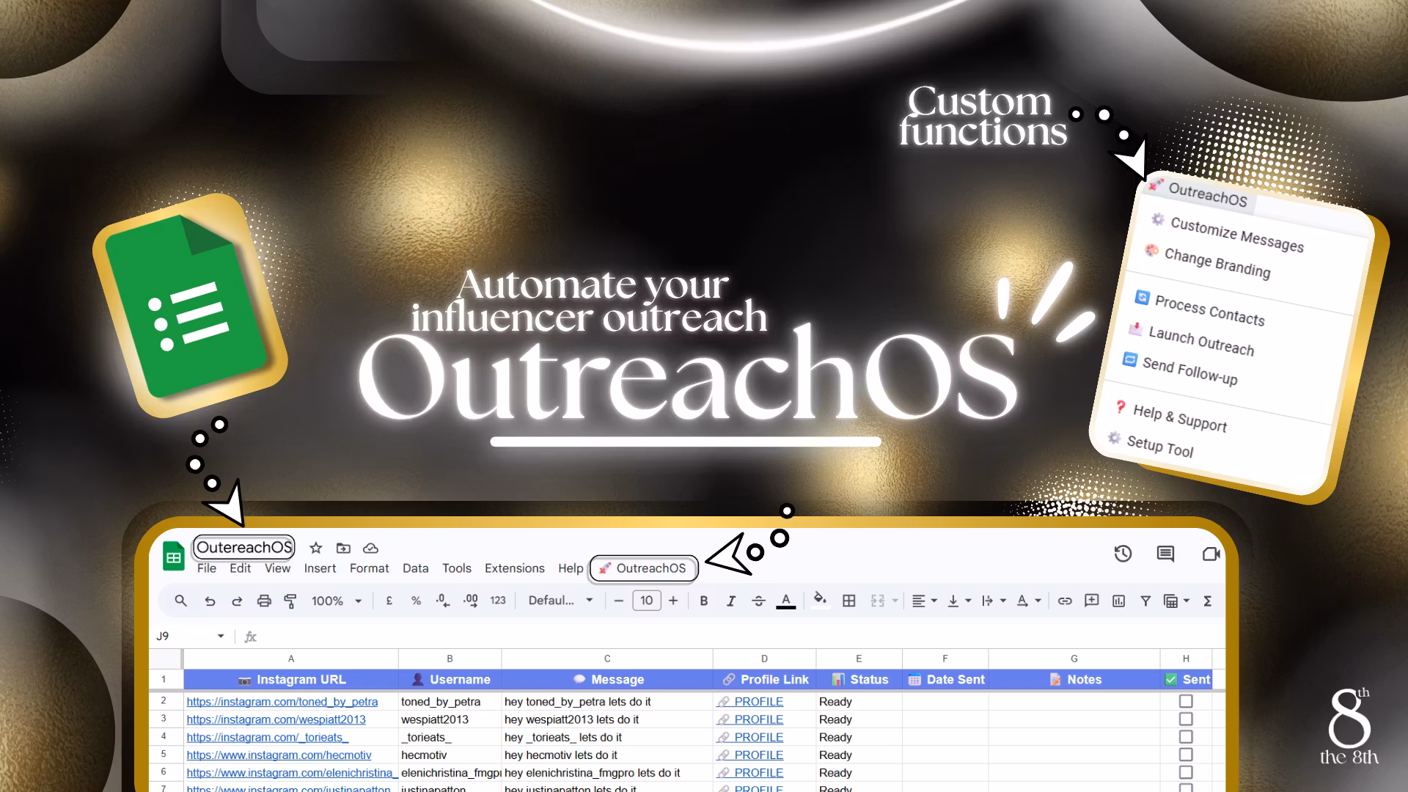This screenshot has height=792, width=1408.
Task: Star the OutereachOS spreadsheet
Action: (316, 549)
